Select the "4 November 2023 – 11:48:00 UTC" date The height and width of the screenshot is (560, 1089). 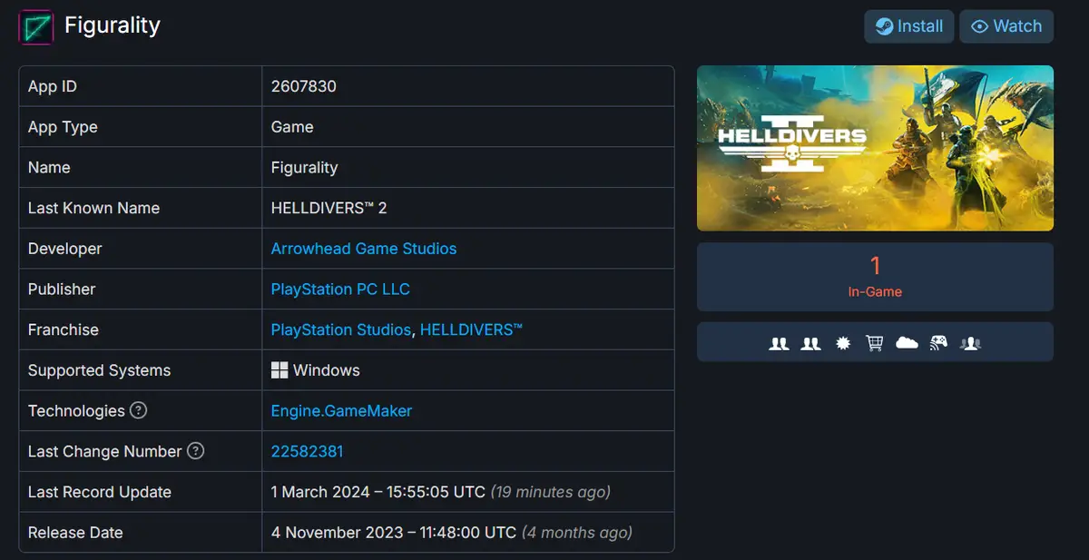click(394, 533)
